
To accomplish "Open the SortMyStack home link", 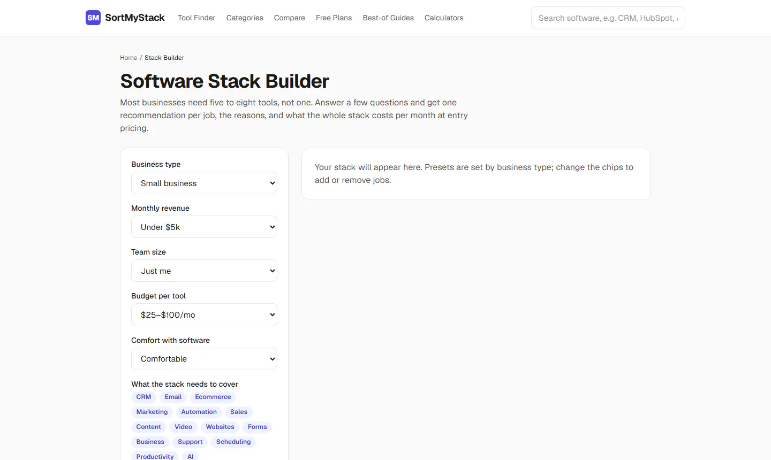I will (125, 18).
